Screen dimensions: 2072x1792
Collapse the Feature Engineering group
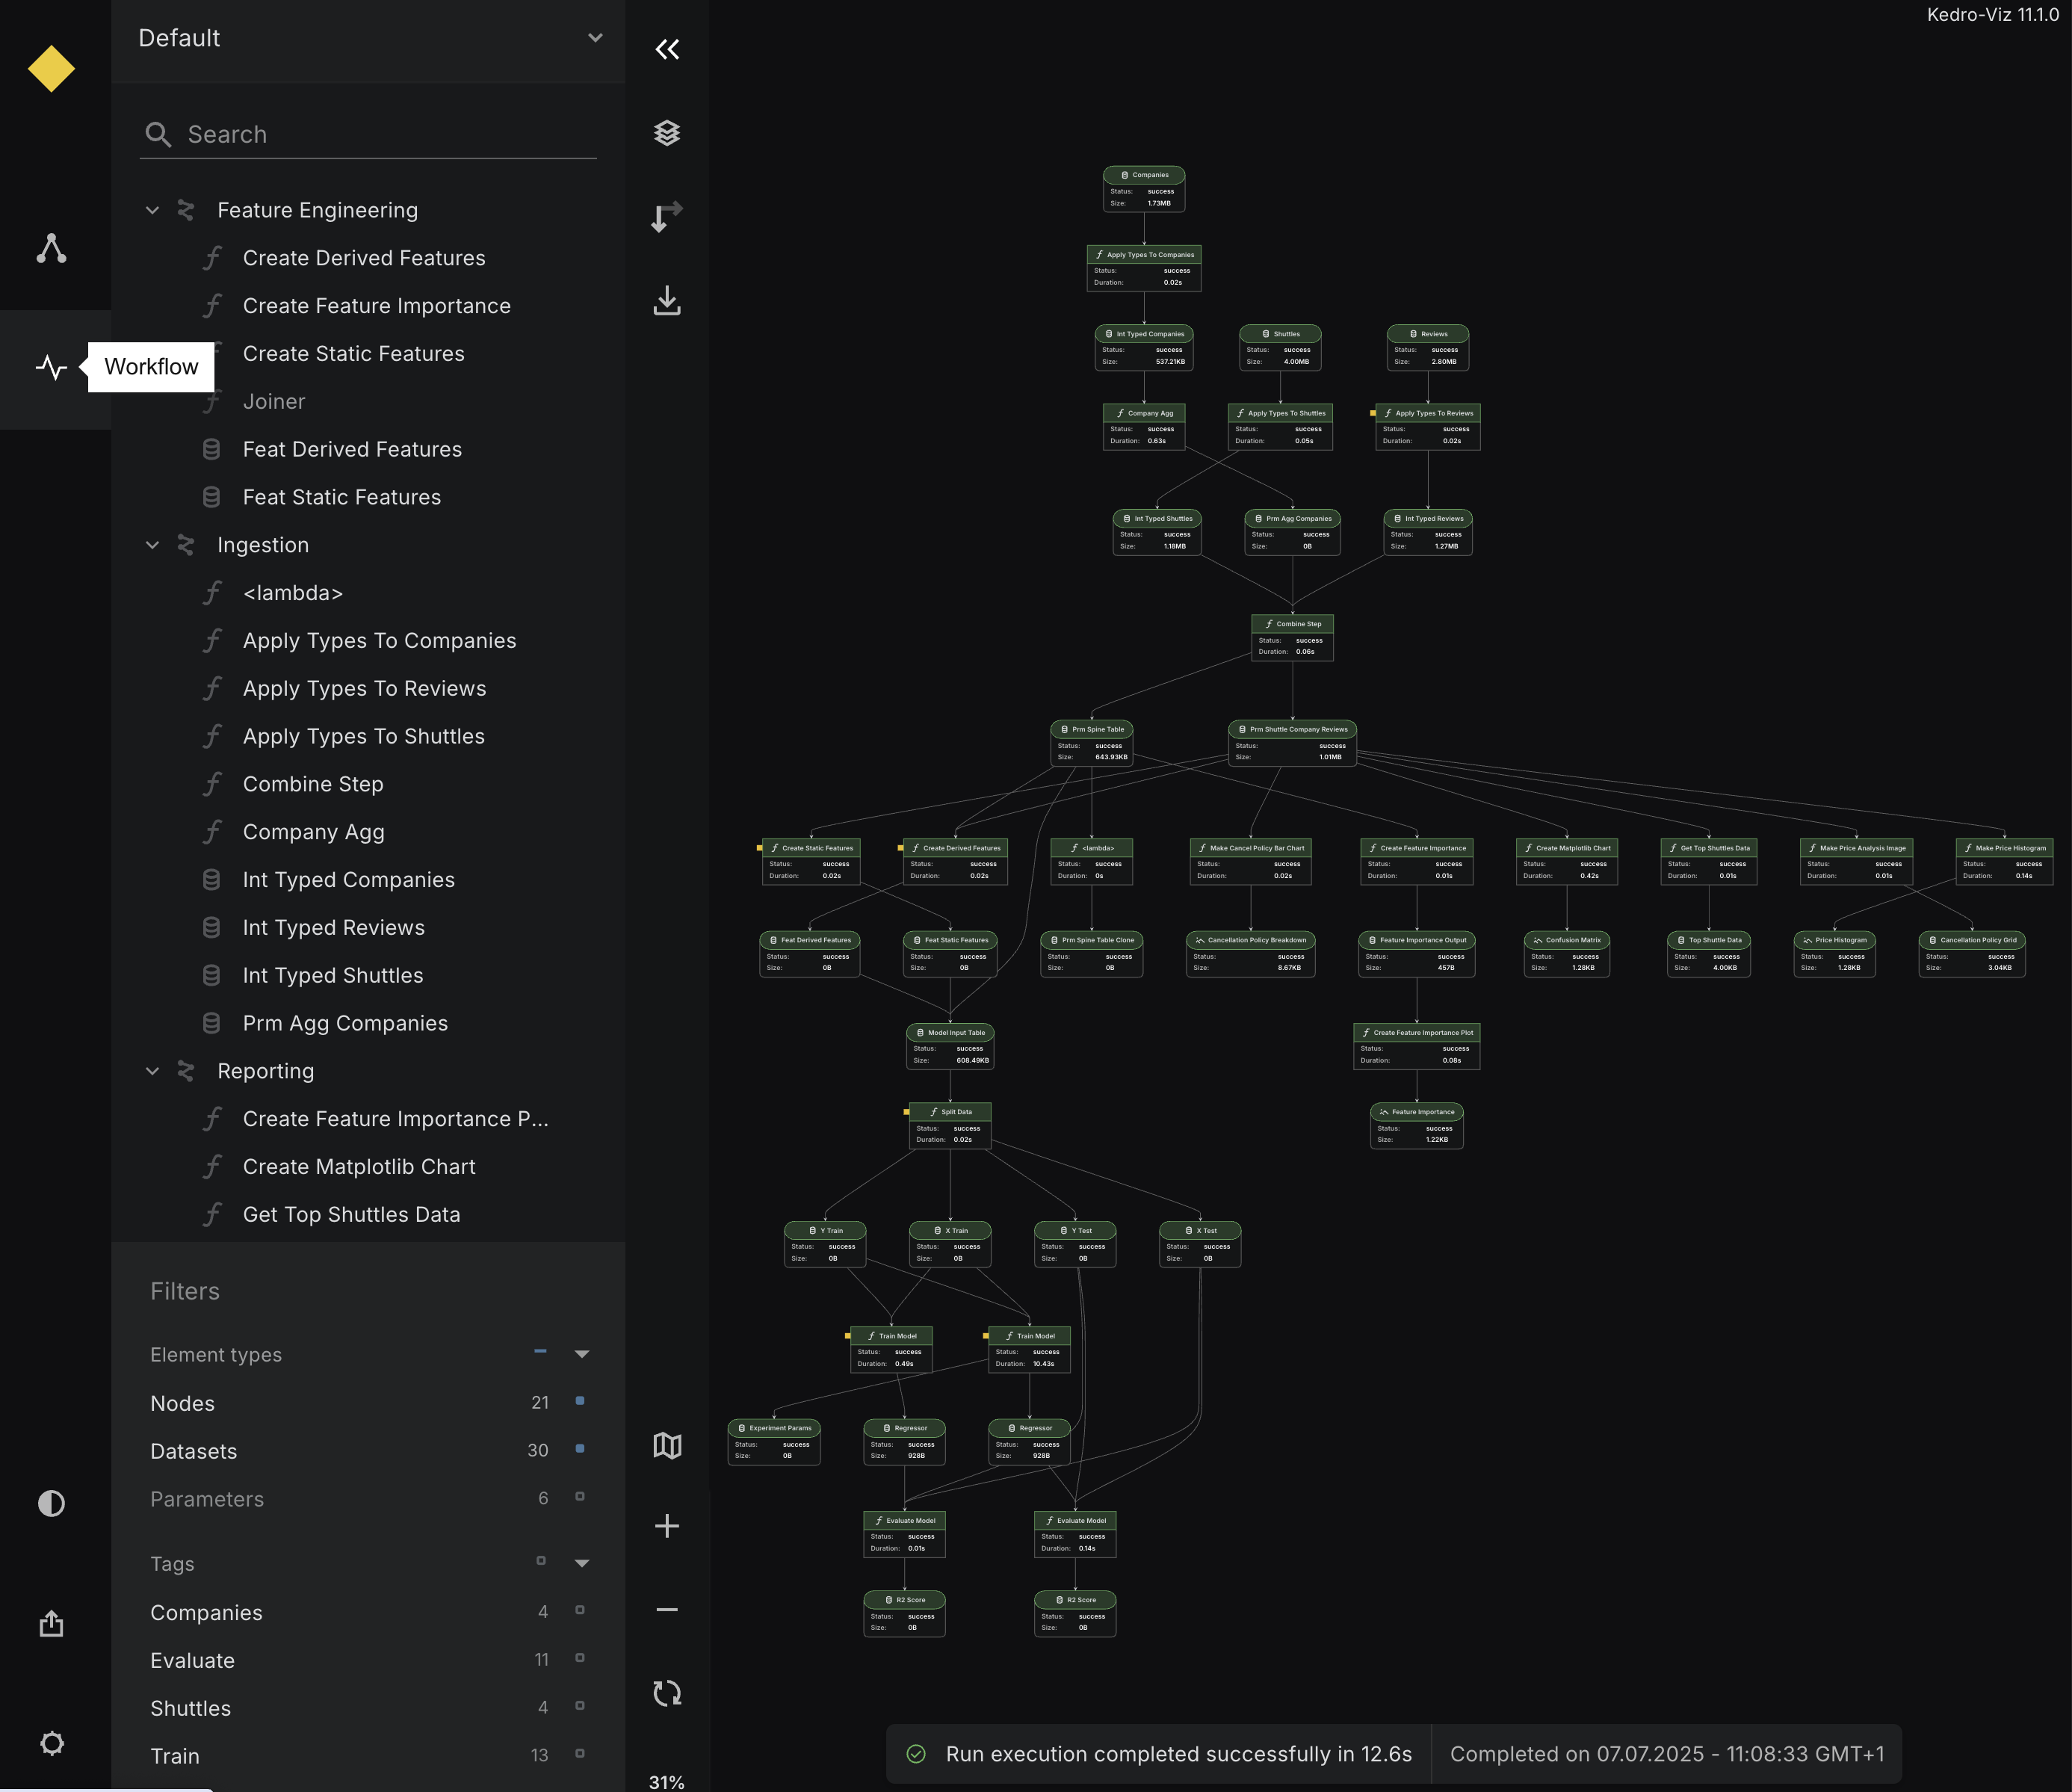[152, 210]
